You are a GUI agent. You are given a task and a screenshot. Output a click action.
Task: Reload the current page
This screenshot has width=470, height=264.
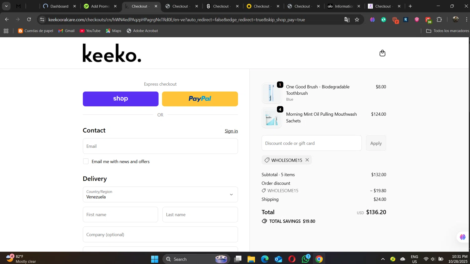(29, 19)
